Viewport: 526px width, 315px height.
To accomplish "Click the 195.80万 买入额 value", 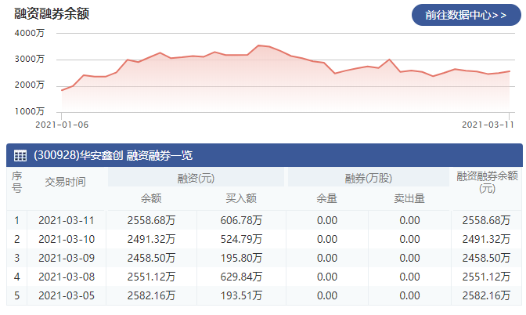I will pos(241,258).
